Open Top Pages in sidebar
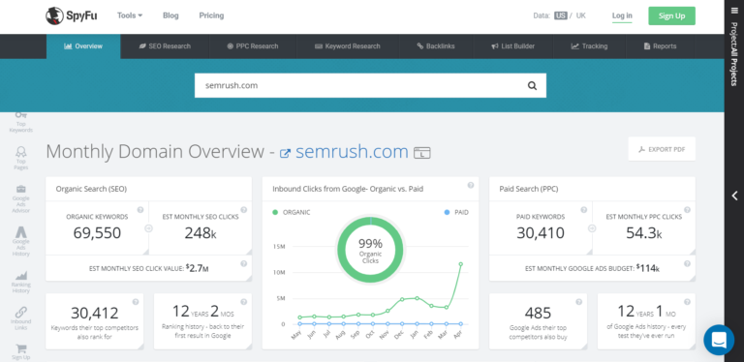Viewport: 744px width, 362px height. point(21,159)
